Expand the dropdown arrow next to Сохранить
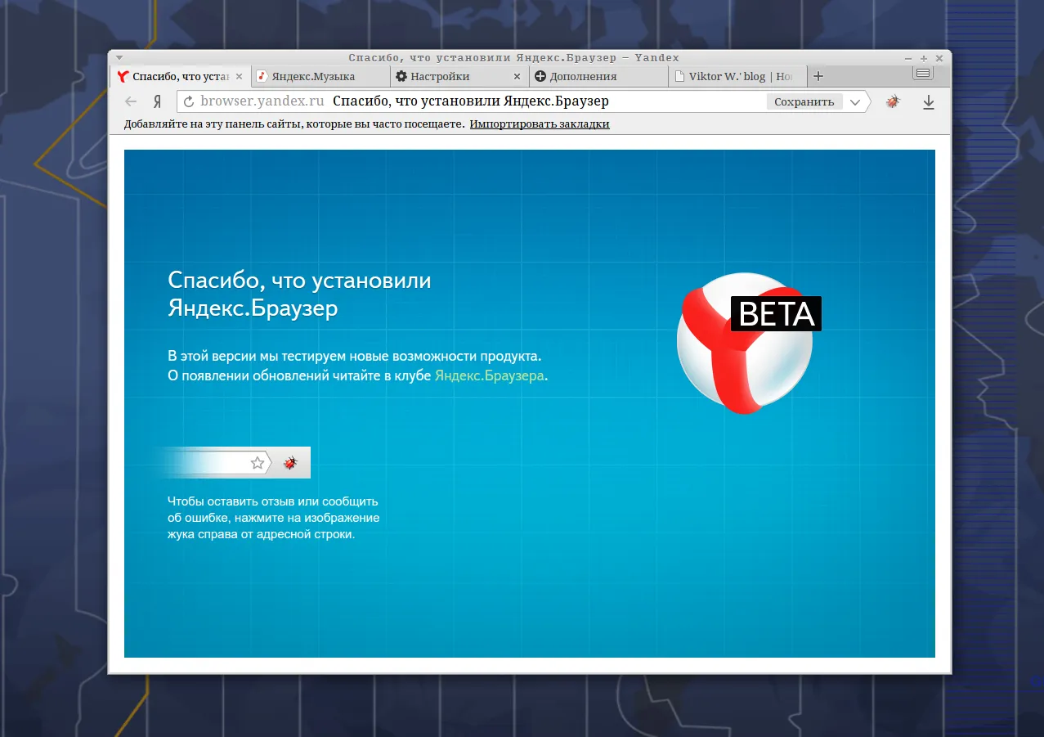The width and height of the screenshot is (1044, 737). tap(855, 102)
